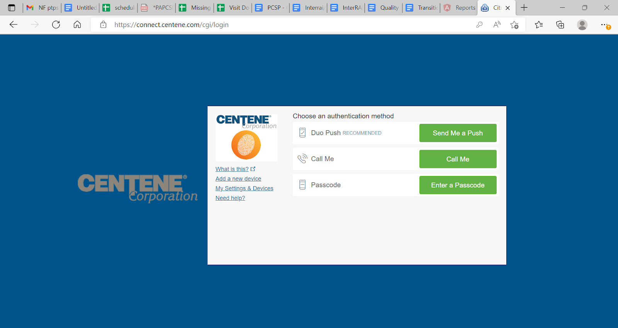Click the Passcode label text
This screenshot has width=618, height=328.
click(x=326, y=185)
